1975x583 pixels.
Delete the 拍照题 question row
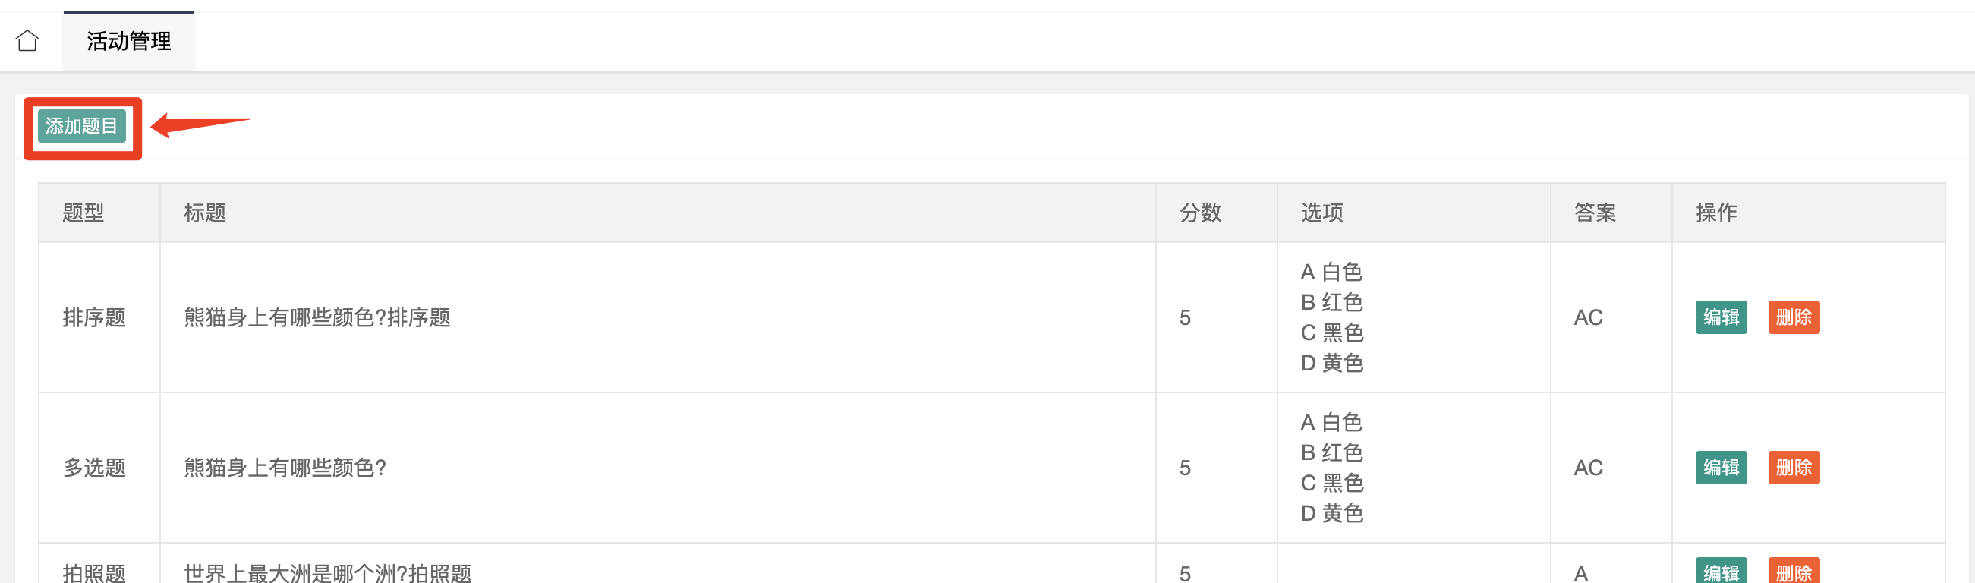pyautogui.click(x=1794, y=572)
